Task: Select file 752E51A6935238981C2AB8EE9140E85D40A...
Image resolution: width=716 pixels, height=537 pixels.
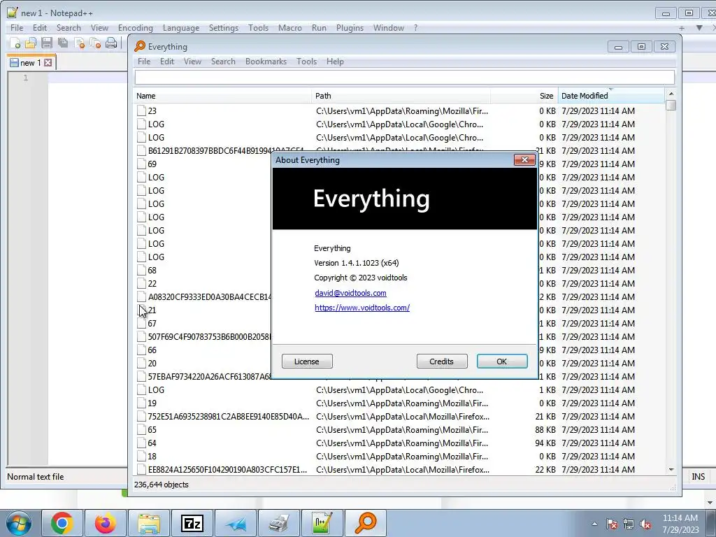Action: [x=228, y=417]
